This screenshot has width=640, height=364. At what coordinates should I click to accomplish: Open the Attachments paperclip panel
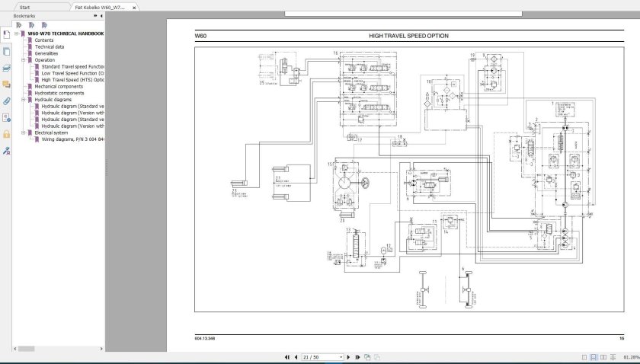coord(6,101)
